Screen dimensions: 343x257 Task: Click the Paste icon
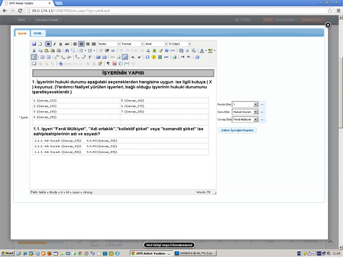(x=46, y=51)
